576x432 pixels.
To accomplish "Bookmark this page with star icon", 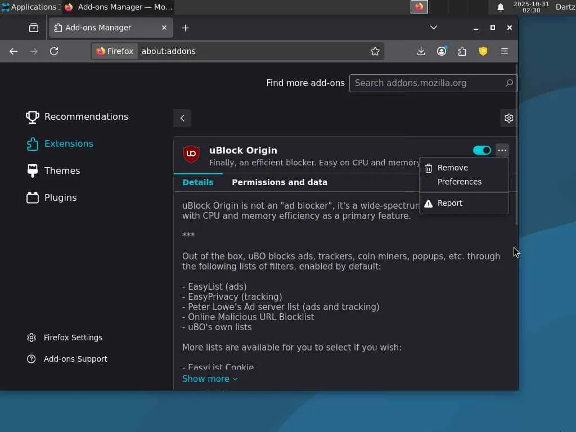I will tap(375, 51).
